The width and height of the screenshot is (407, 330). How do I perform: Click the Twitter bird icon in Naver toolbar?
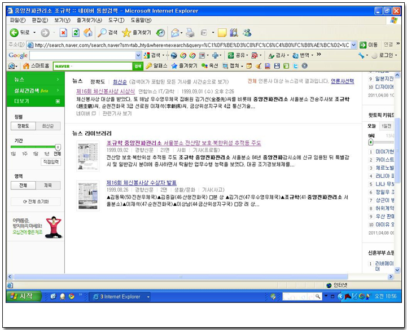pyautogui.click(x=295, y=66)
